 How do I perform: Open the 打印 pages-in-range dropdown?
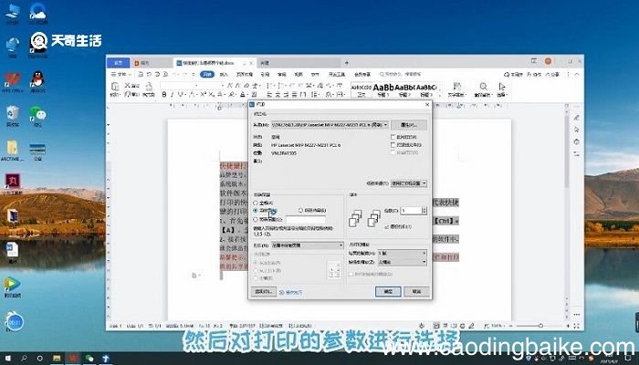click(x=308, y=245)
